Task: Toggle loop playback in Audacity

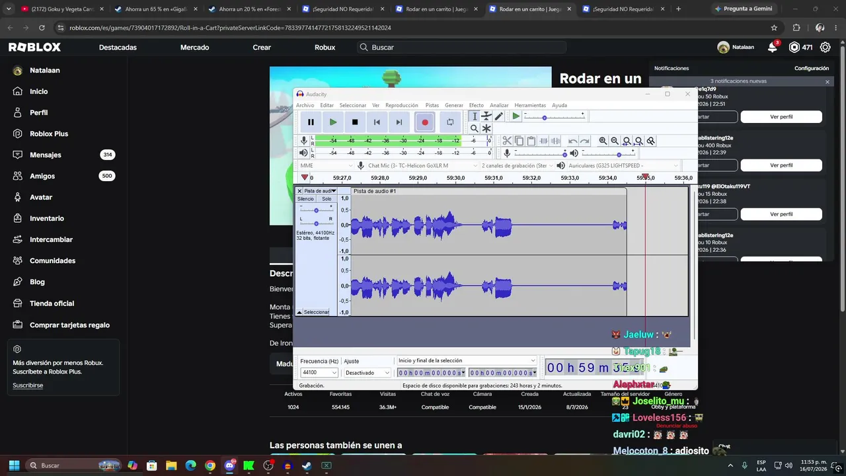Action: point(450,122)
